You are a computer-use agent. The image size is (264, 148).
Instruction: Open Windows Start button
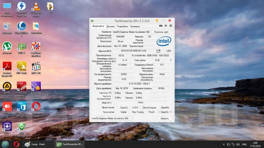click(x=5, y=144)
